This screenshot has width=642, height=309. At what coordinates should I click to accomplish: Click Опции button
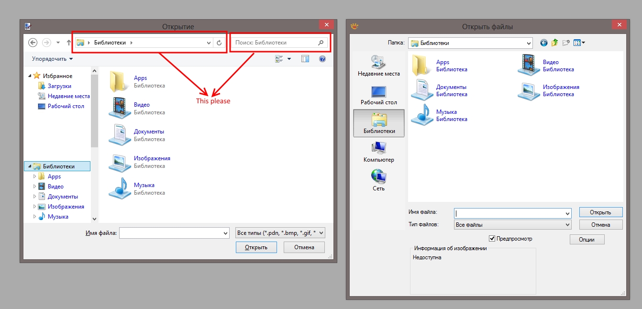(587, 240)
